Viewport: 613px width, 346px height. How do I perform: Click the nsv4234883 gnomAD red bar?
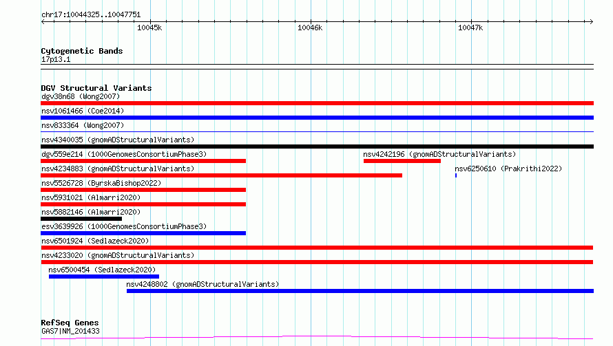[x=221, y=175]
